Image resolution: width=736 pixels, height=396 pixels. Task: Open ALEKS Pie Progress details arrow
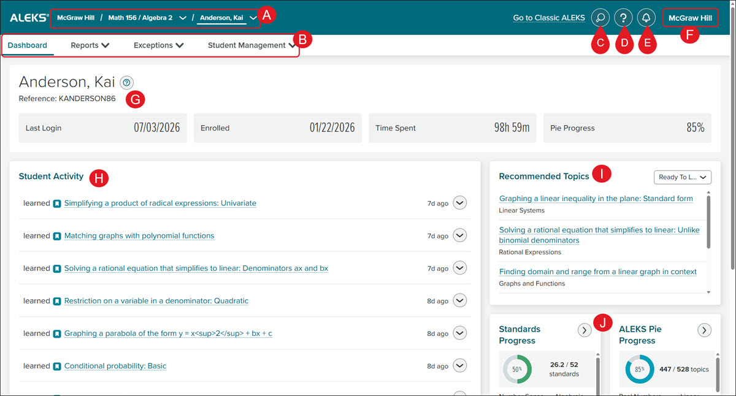click(704, 330)
